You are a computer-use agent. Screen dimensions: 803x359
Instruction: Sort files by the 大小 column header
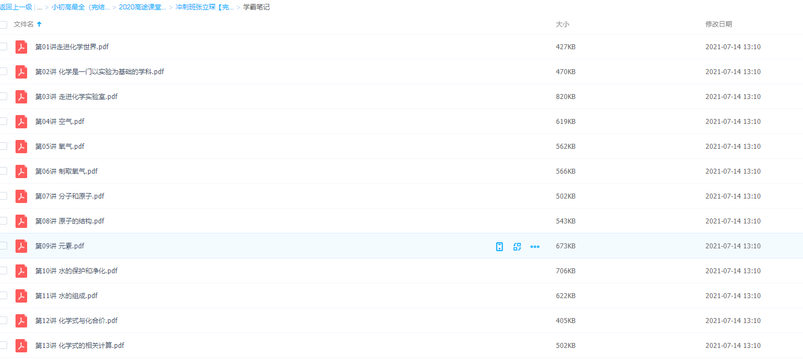tap(562, 24)
